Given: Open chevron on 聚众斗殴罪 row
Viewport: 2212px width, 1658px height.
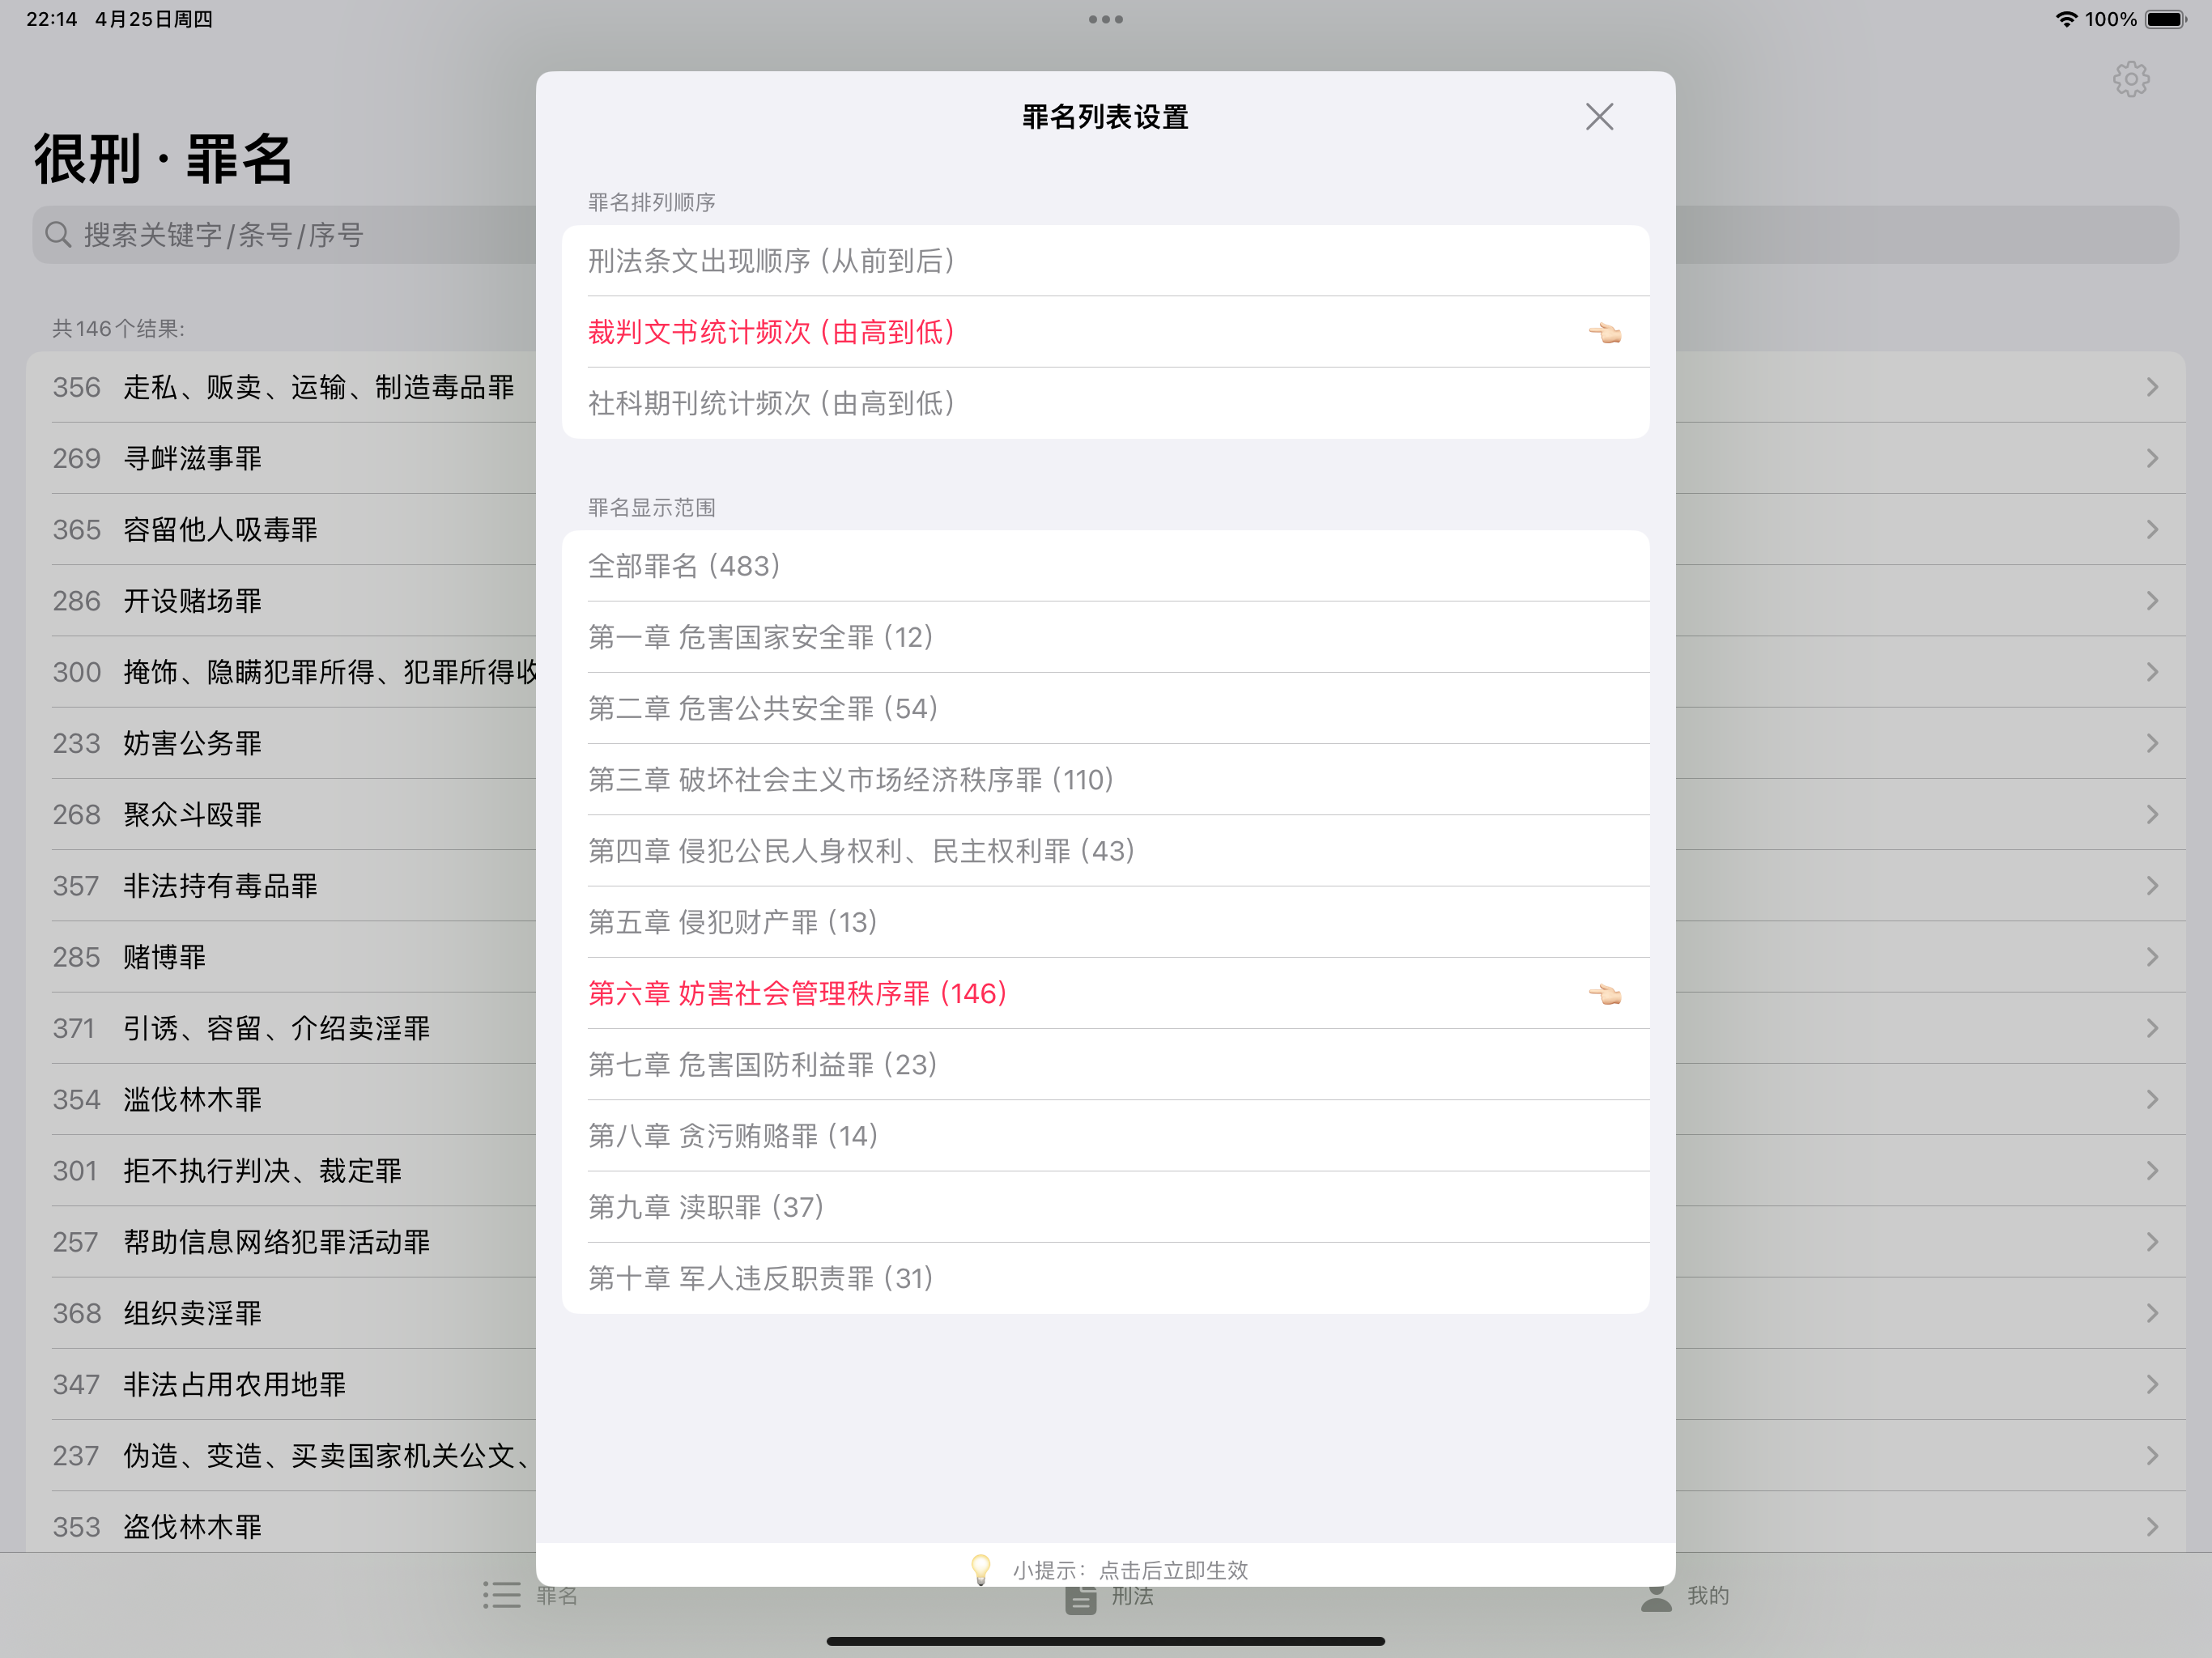Looking at the screenshot, I should pos(2152,814).
